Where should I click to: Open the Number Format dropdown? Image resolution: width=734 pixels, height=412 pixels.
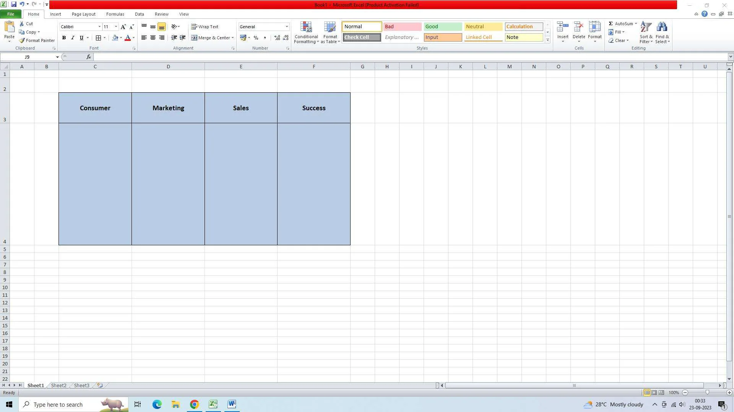(286, 27)
